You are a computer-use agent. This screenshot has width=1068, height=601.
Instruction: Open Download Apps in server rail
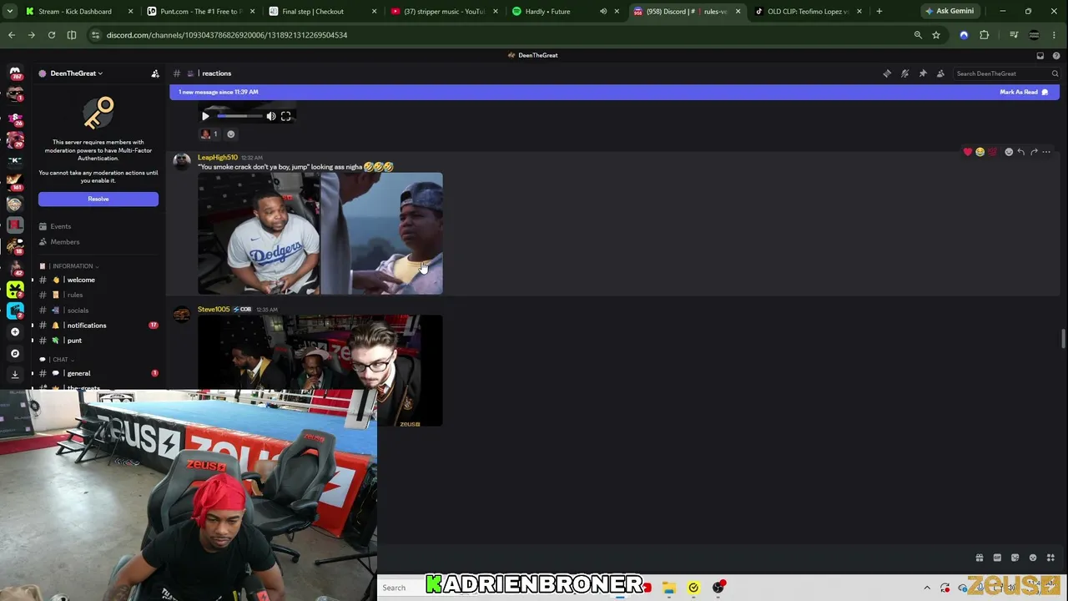tap(15, 375)
